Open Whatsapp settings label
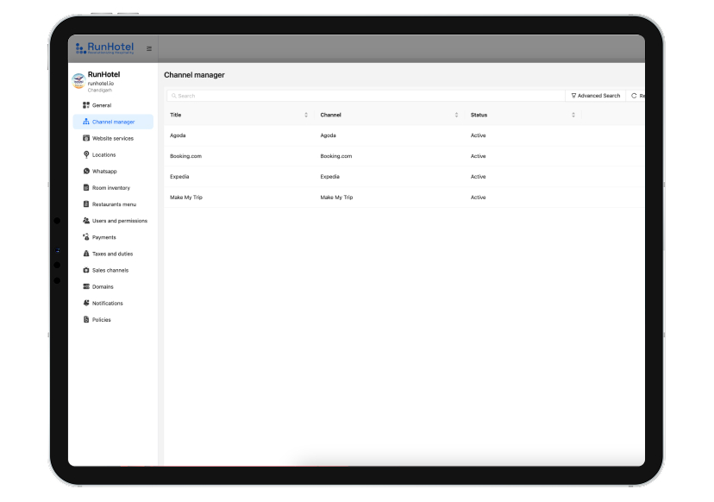This screenshot has height=502, width=714. (104, 172)
